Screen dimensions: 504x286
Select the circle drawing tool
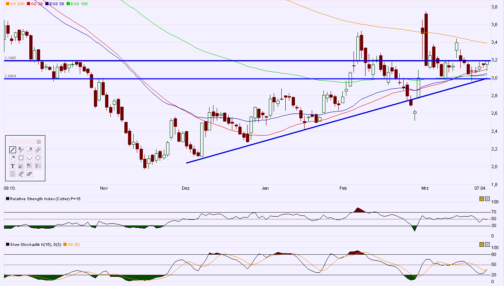tap(38, 158)
